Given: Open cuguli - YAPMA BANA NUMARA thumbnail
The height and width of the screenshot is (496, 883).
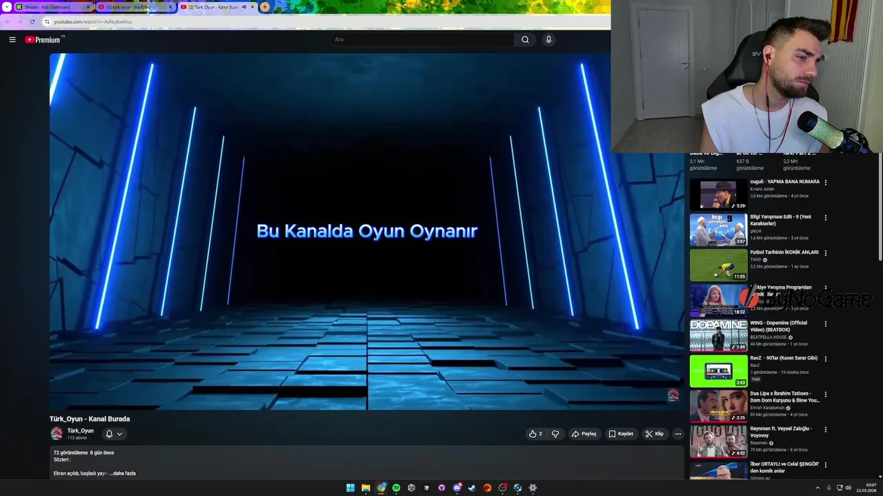Looking at the screenshot, I should [718, 194].
